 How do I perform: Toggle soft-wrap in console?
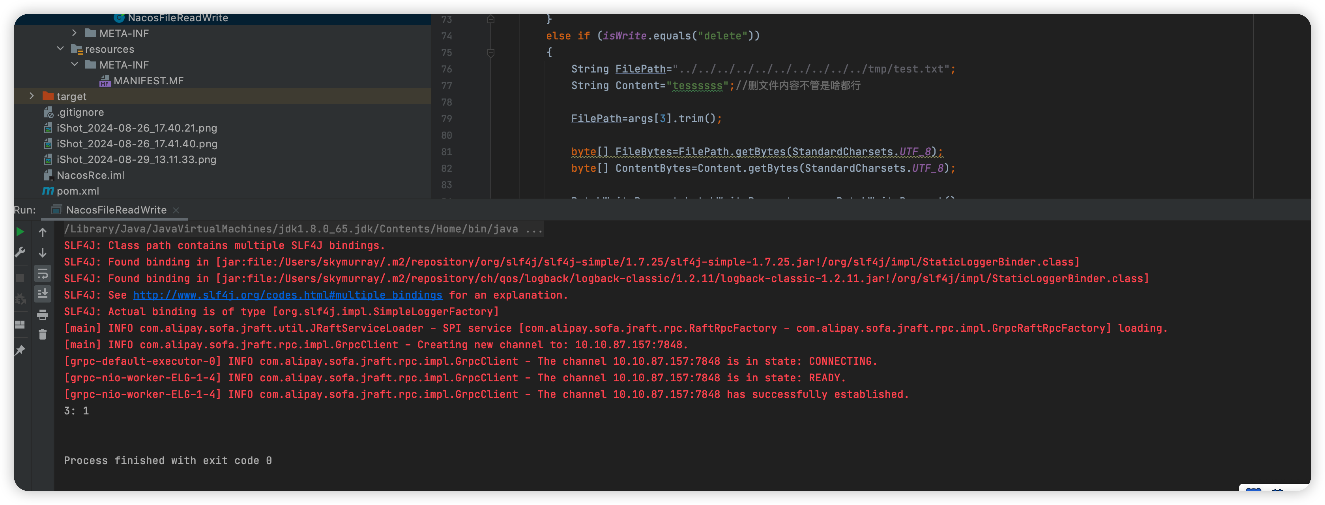click(x=43, y=273)
